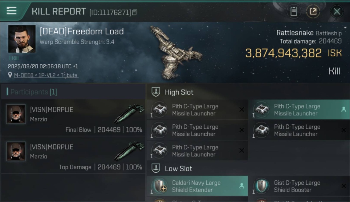Click the clipboard icon in header
This screenshot has height=202, width=350.
coord(294,12)
